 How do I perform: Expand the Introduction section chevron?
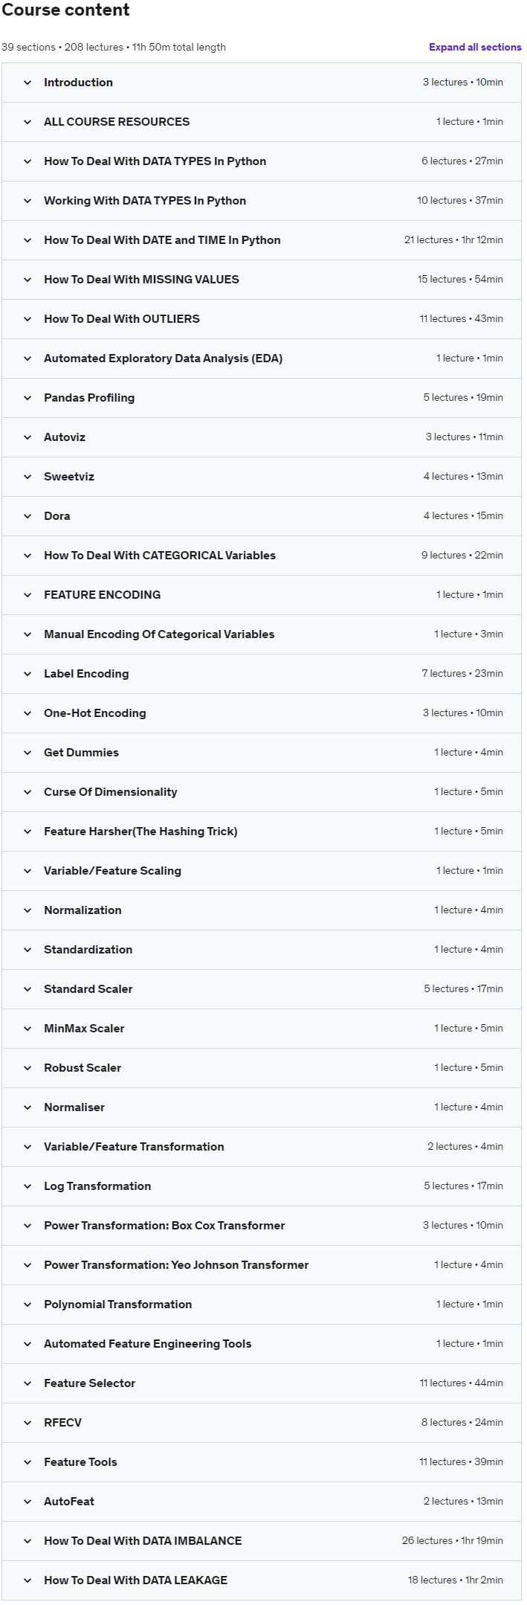[28, 83]
